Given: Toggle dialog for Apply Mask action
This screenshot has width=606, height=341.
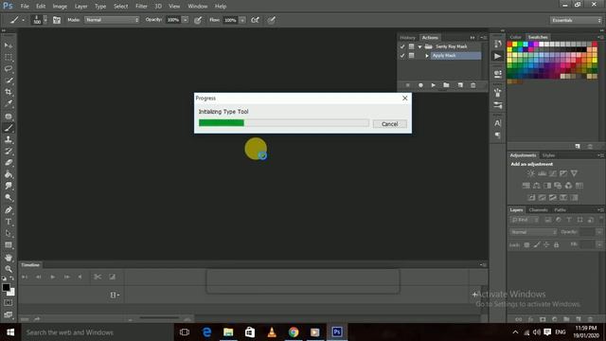Looking at the screenshot, I should pyautogui.click(x=411, y=56).
